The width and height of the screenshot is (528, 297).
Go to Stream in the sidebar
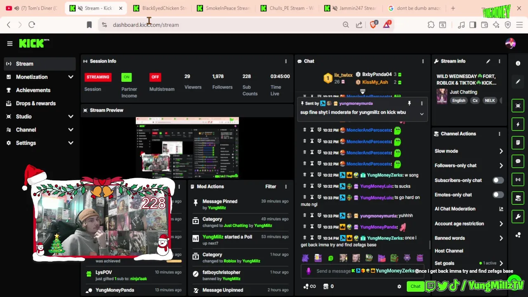tap(40, 64)
